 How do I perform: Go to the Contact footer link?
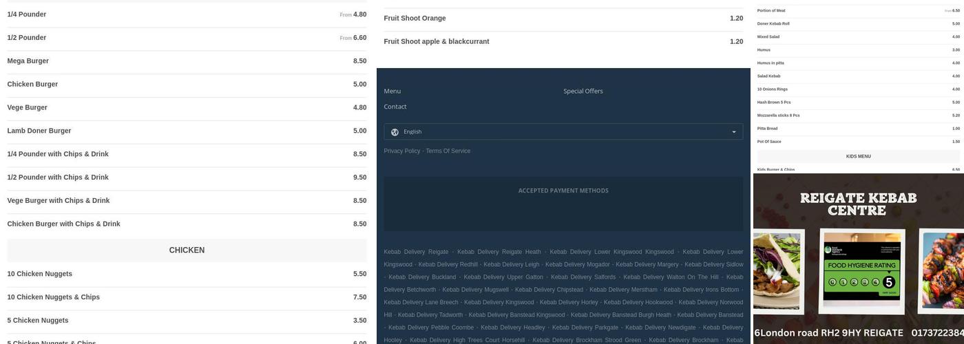coord(395,107)
